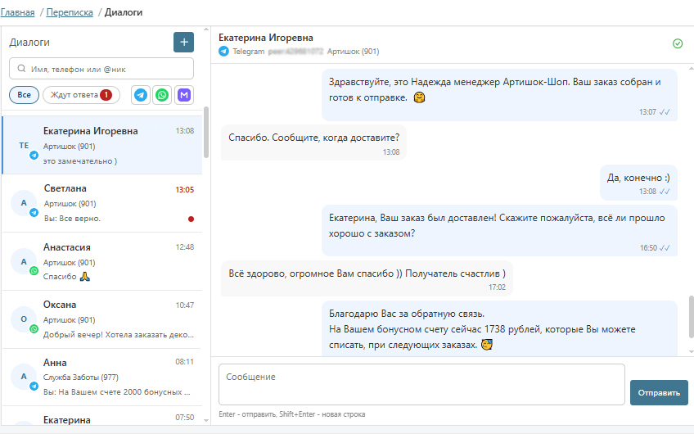Click down arrow of chat scrollbar
Image resolution: width=694 pixels, height=434 pixels.
[x=691, y=351]
